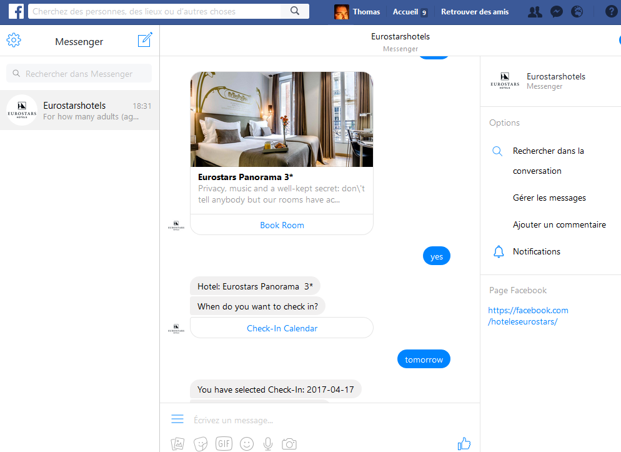Click the hotel room photo thumbnail
The height and width of the screenshot is (452, 621).
pyautogui.click(x=282, y=119)
